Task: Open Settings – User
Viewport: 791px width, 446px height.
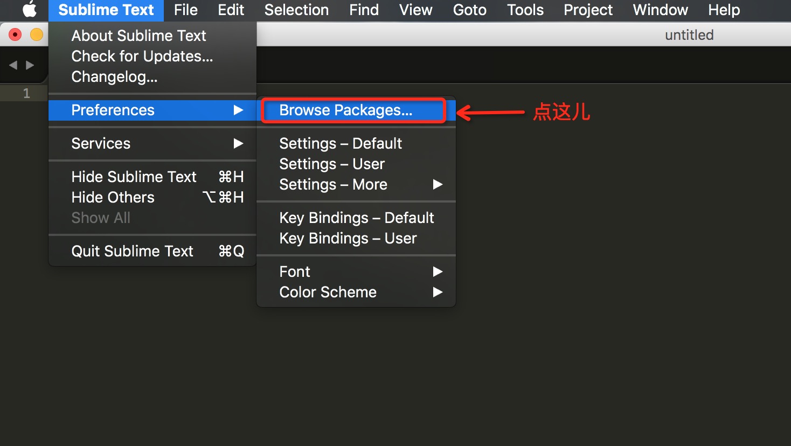Action: click(332, 164)
